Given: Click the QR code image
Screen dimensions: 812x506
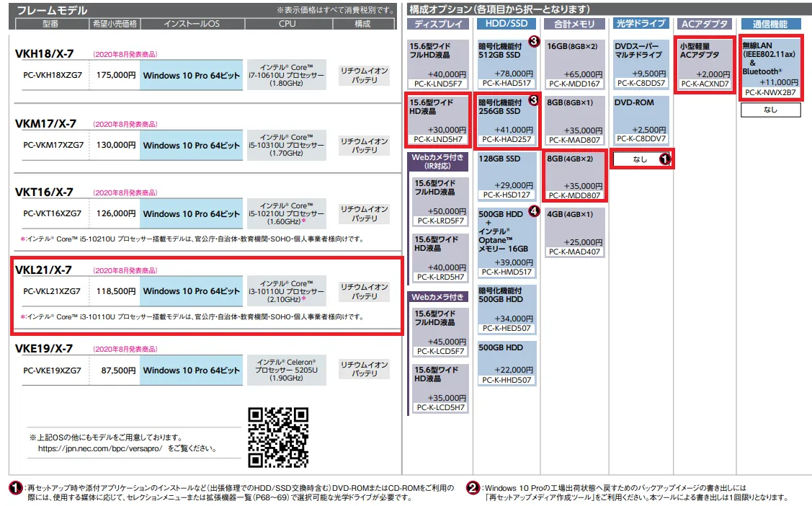Looking at the screenshot, I should click(x=278, y=437).
